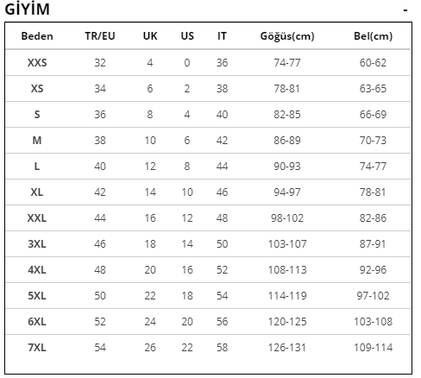Select the XXS size row label

click(37, 63)
